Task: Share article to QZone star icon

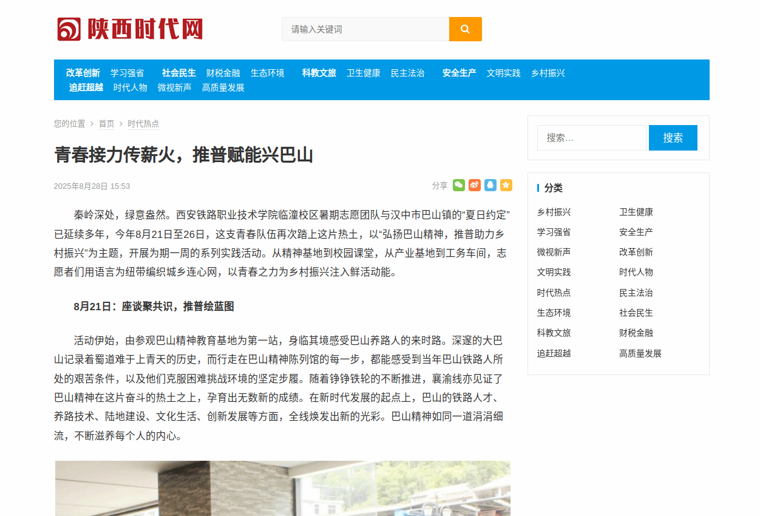Action: pos(506,185)
